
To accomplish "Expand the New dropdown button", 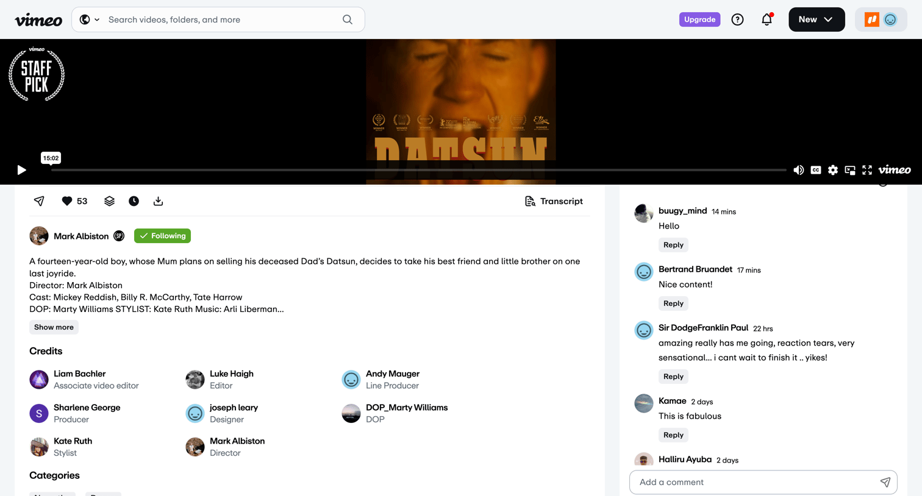I will [817, 19].
